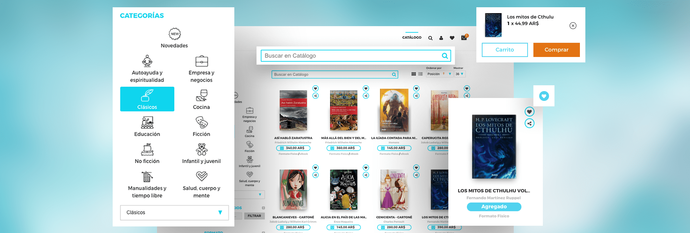Favorite Blancanieves - Cartoné
This screenshot has height=233, width=690.
point(316,168)
